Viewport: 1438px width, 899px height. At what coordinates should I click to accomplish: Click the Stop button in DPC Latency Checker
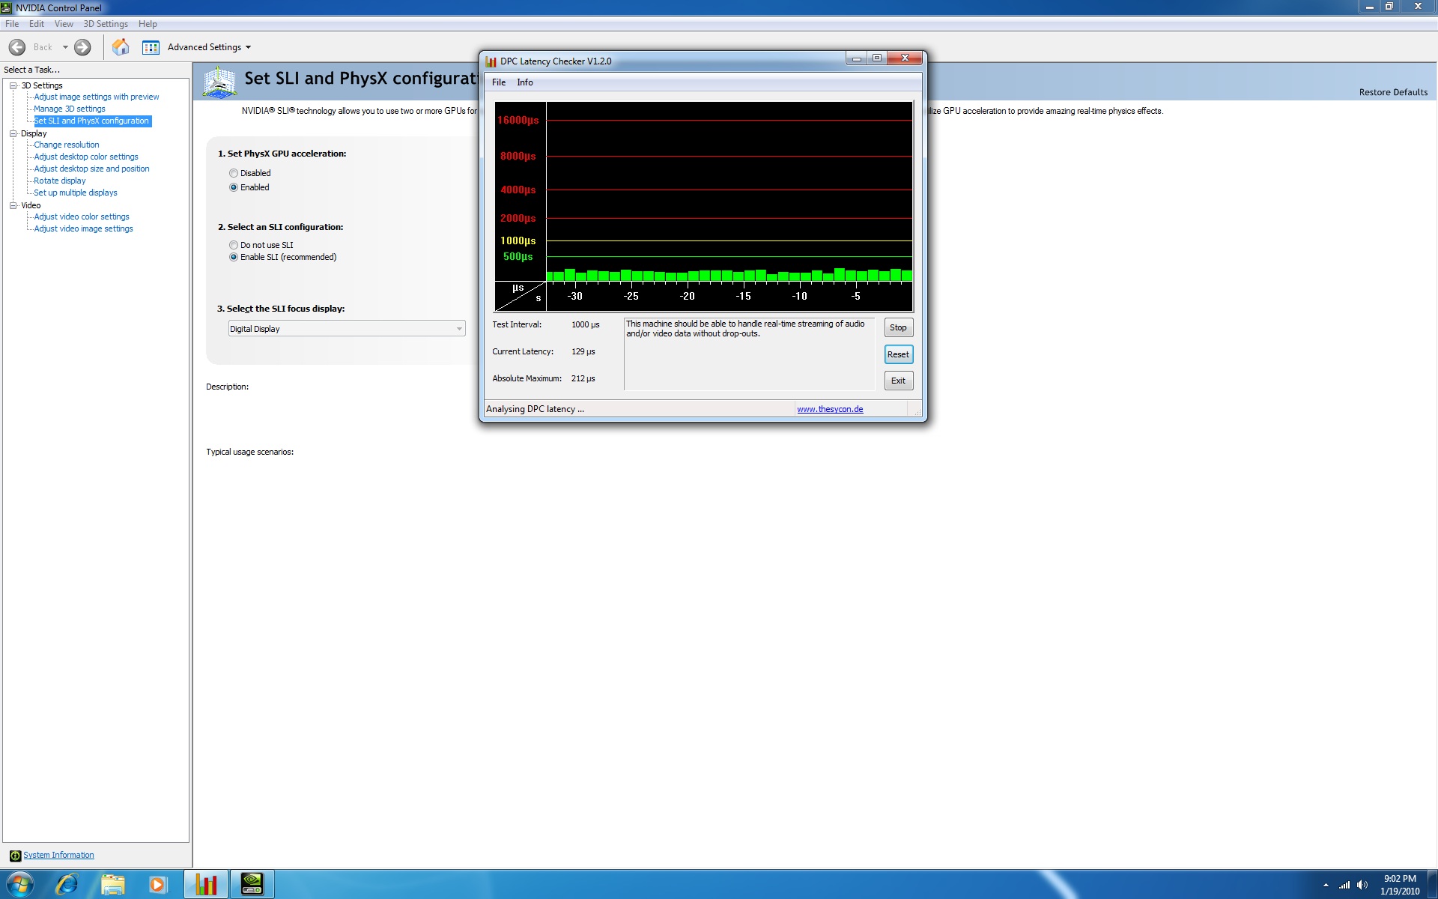point(898,327)
